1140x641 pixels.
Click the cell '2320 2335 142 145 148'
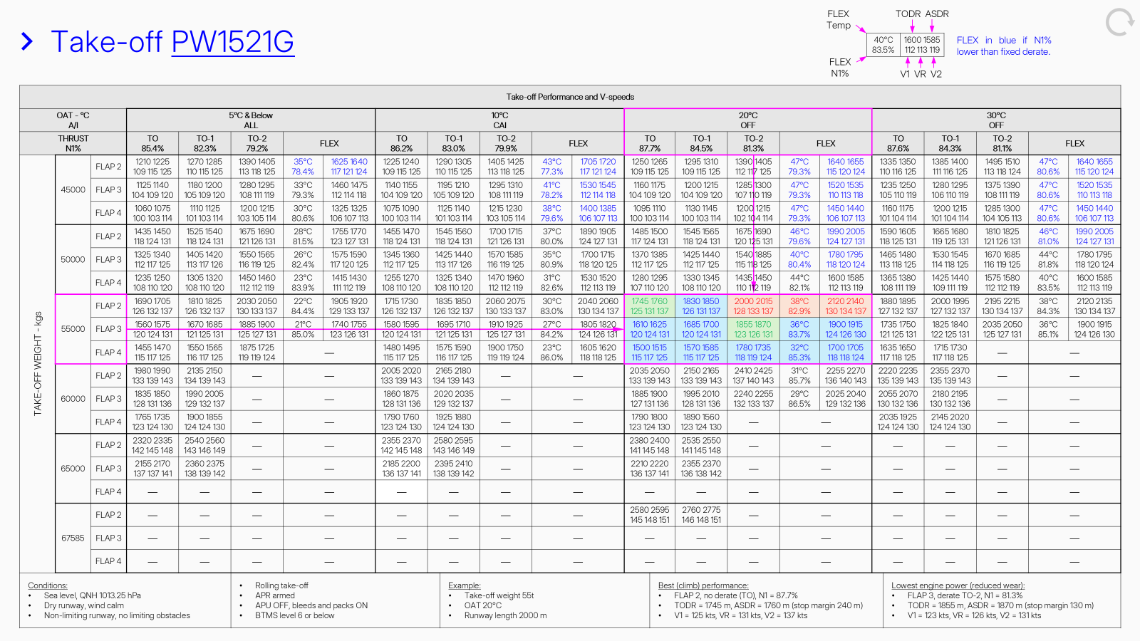pos(152,445)
